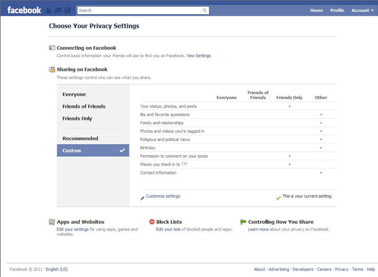The height and width of the screenshot is (277, 378).
Task: Open Customize settings link
Action: (163, 196)
